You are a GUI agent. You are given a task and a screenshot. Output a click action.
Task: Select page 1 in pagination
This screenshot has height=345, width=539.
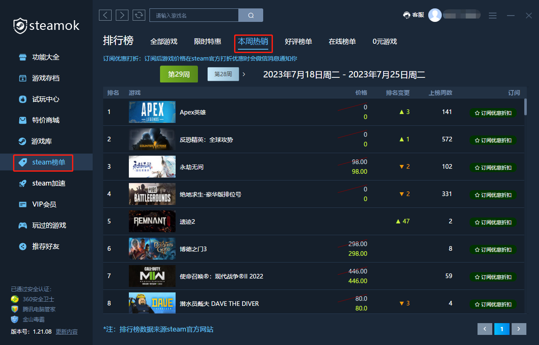[x=502, y=329]
